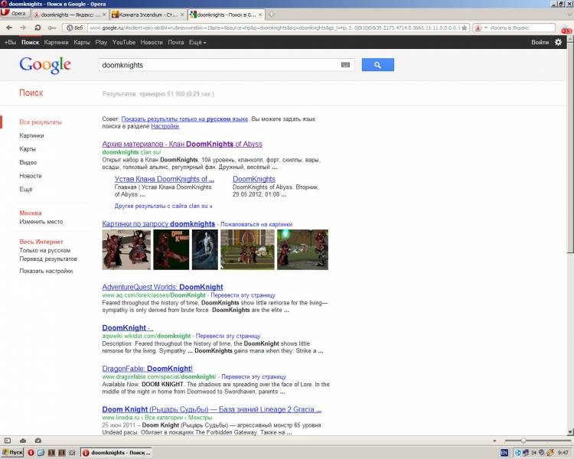The width and height of the screenshot is (574, 459).
Task: Open 'Почта' in the Google top bar
Action: coord(176,43)
